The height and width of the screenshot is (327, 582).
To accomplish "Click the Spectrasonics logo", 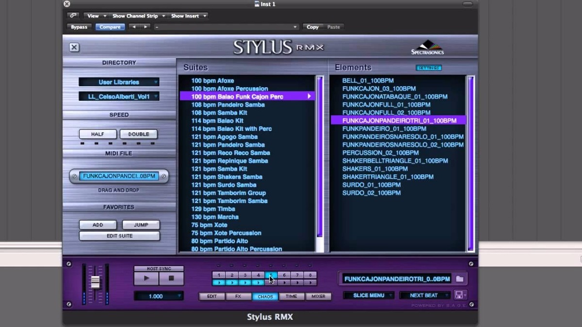I will coord(427,47).
